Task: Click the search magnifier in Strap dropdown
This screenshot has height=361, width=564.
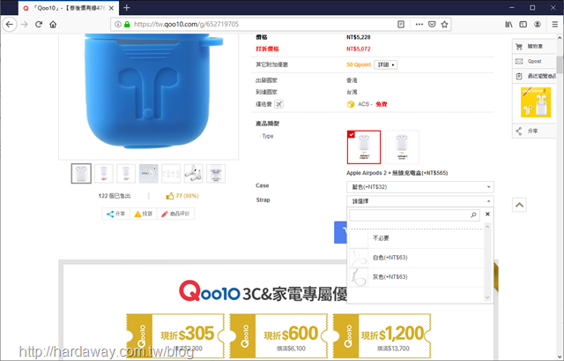Action: pos(474,215)
